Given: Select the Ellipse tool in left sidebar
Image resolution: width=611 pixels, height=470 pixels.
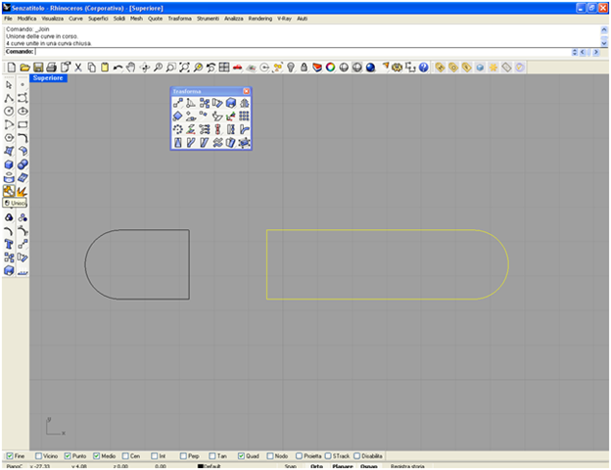Looking at the screenshot, I should 23,111.
